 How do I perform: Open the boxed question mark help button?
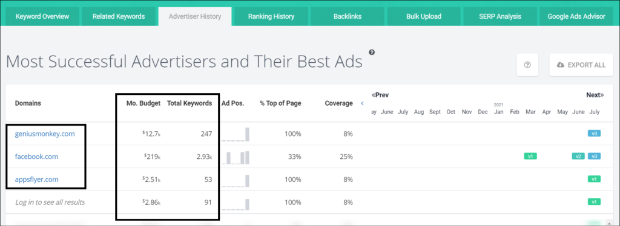click(527, 65)
